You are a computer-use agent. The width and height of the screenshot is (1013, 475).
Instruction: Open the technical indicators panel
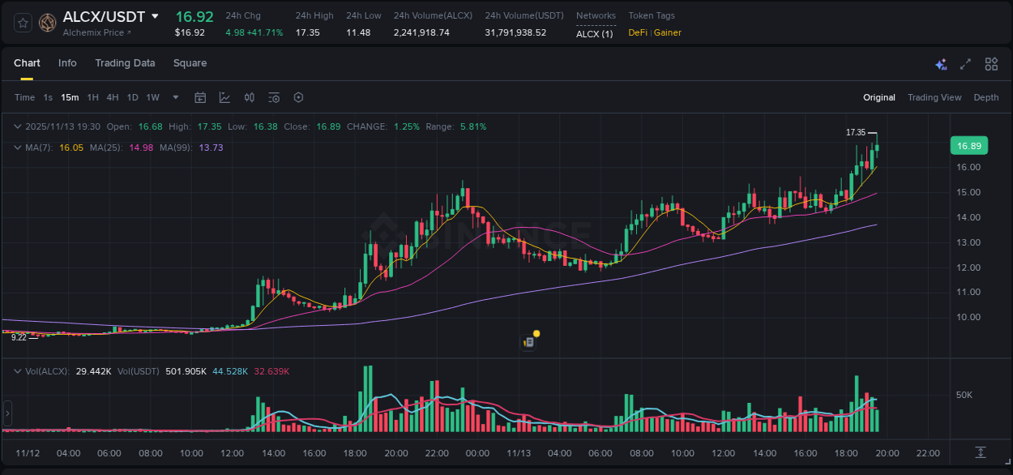click(x=249, y=97)
